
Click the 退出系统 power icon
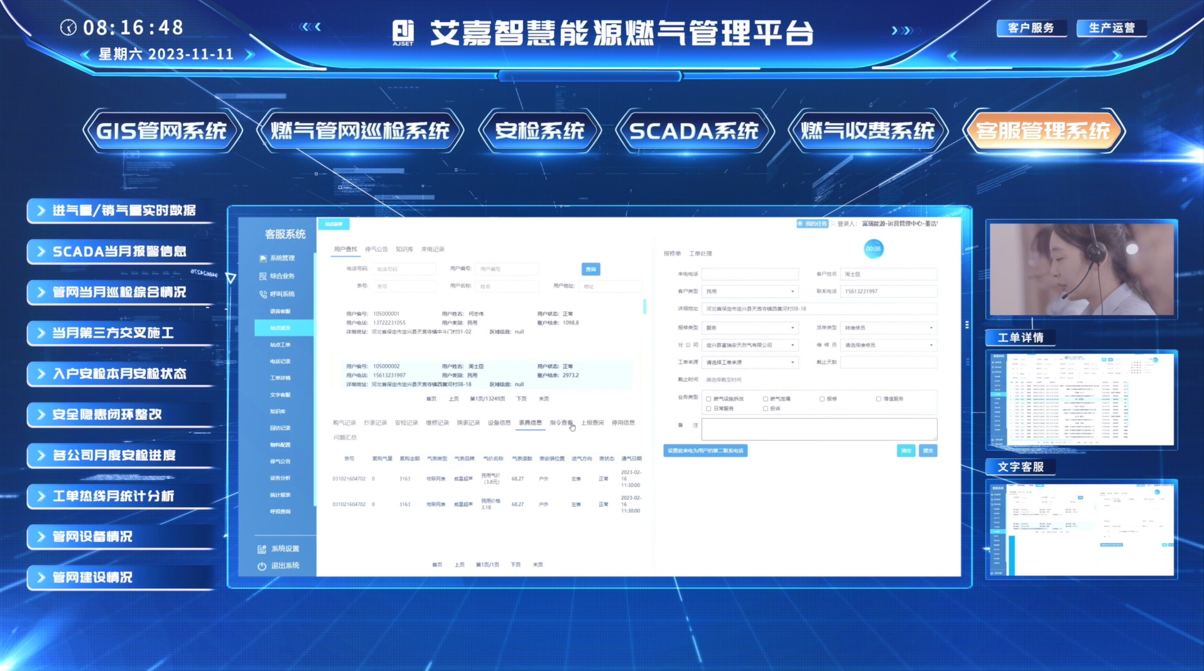point(262,566)
